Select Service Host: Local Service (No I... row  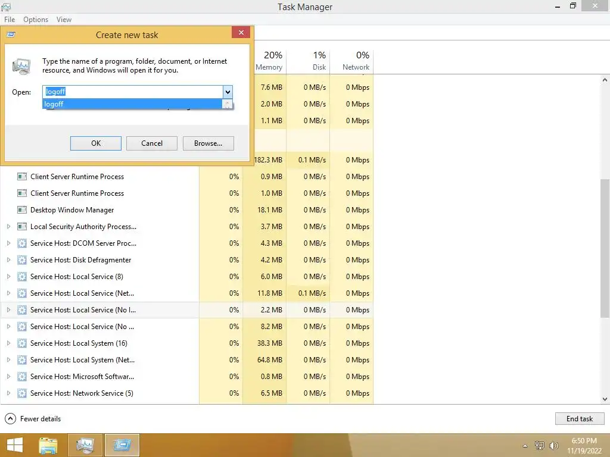tap(186, 310)
